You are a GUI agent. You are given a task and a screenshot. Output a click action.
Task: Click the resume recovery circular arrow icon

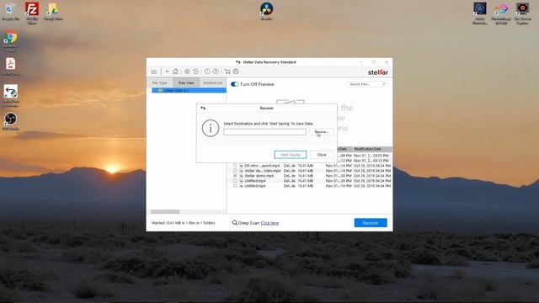pos(195,72)
